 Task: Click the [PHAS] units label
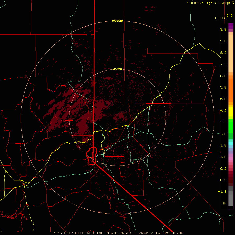[221, 18]
